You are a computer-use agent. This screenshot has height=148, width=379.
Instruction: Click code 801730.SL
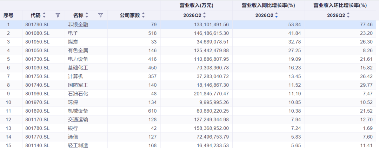click(x=37, y=59)
